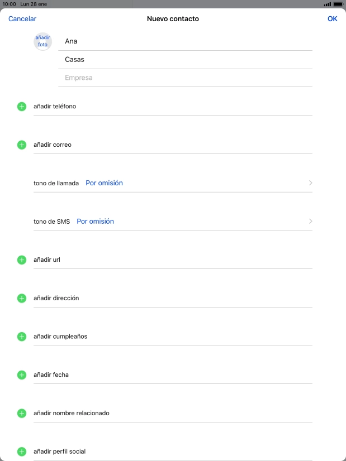Edit the last name field Casas
The height and width of the screenshot is (461, 346).
[x=184, y=60]
